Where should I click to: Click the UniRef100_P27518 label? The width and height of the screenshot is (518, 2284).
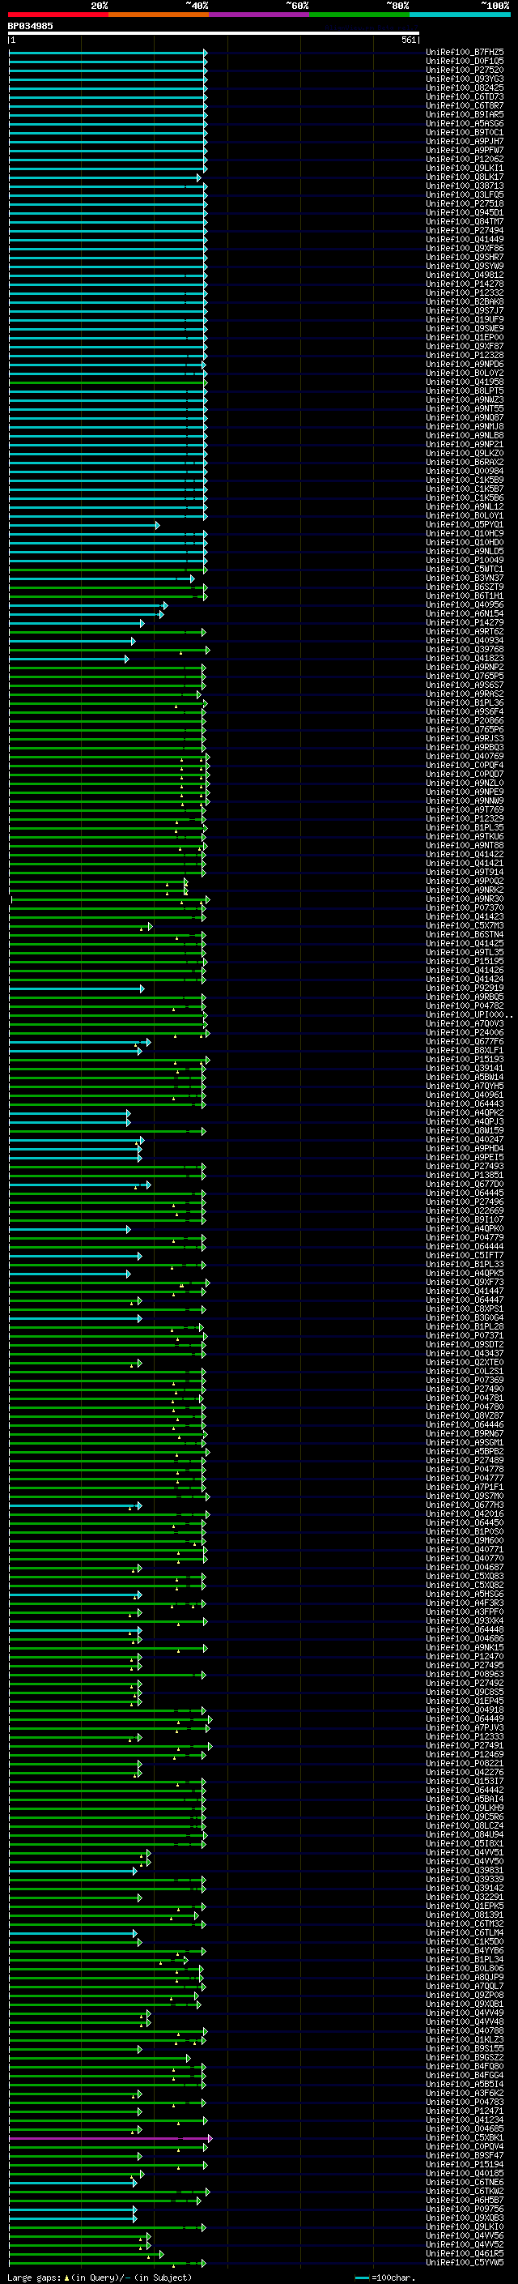coord(465,204)
